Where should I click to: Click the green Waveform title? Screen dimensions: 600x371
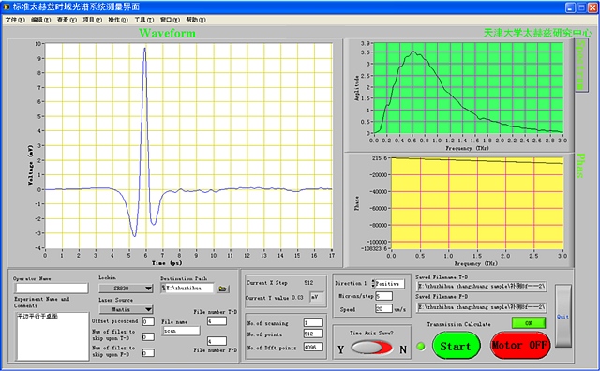pos(167,34)
